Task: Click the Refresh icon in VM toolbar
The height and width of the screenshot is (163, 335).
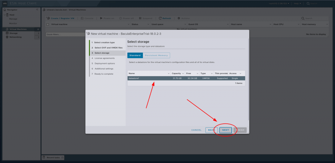Action: [x=160, y=18]
